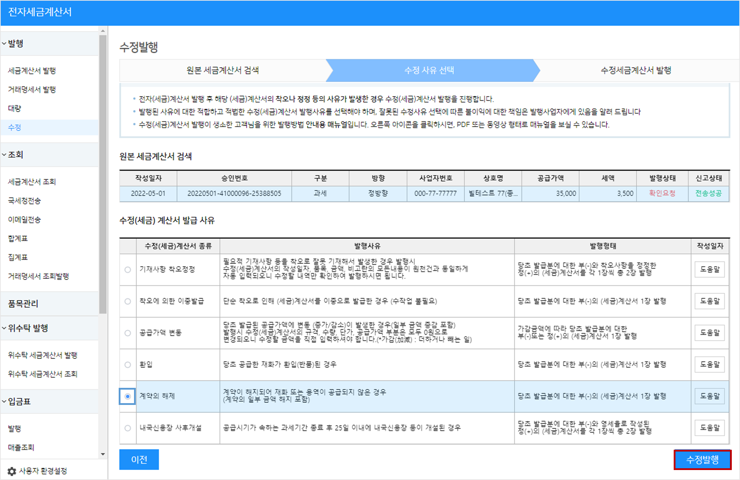
Task: Collapse the 위수탁 발행 section chevron
Action: [4, 328]
